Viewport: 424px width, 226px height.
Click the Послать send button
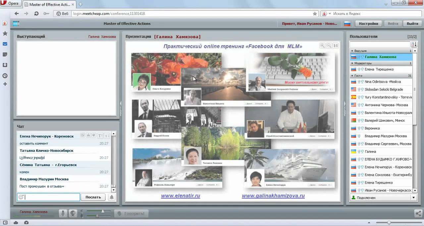point(93,197)
